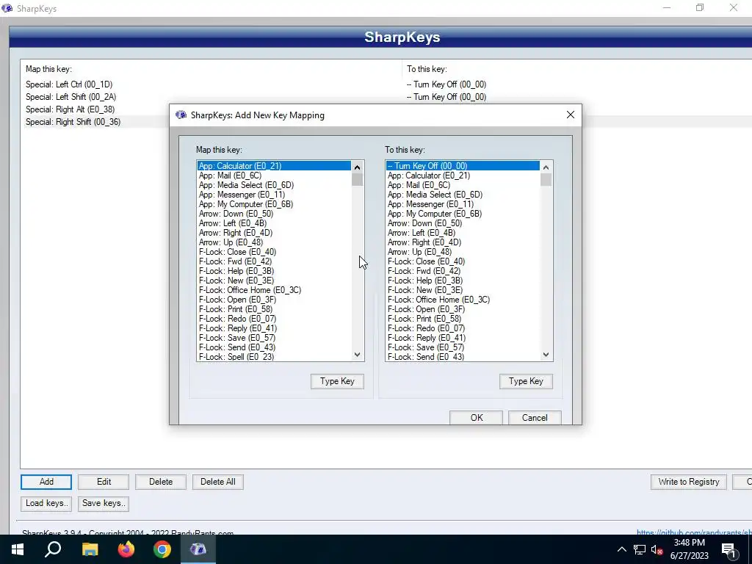752x564 pixels.
Task: Select App: Mail in Map this key list
Action: coord(274,176)
